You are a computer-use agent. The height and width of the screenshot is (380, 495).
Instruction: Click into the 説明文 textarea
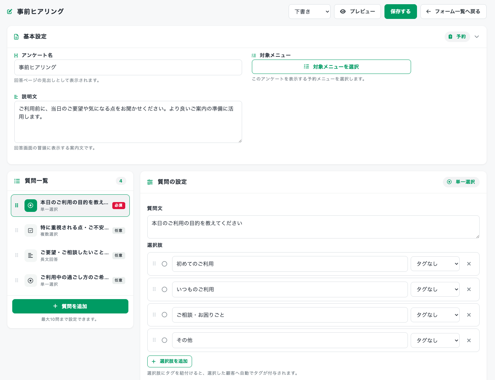128,122
